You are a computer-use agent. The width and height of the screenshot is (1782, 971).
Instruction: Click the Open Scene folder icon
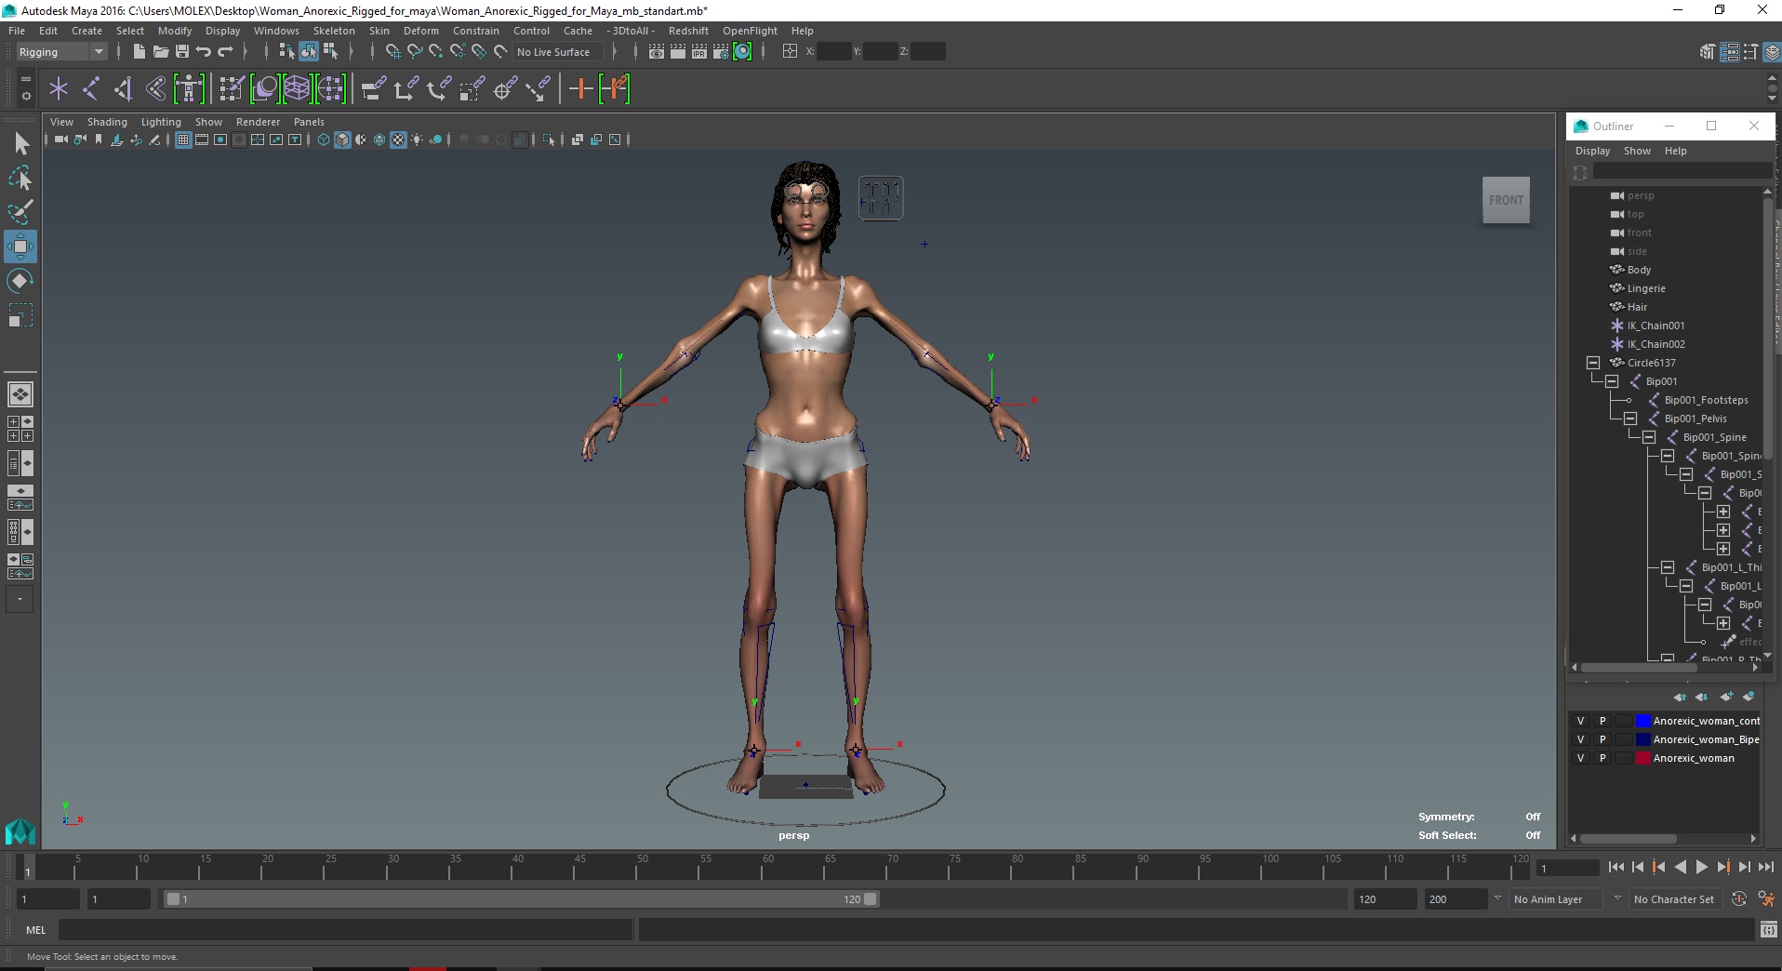click(x=160, y=51)
